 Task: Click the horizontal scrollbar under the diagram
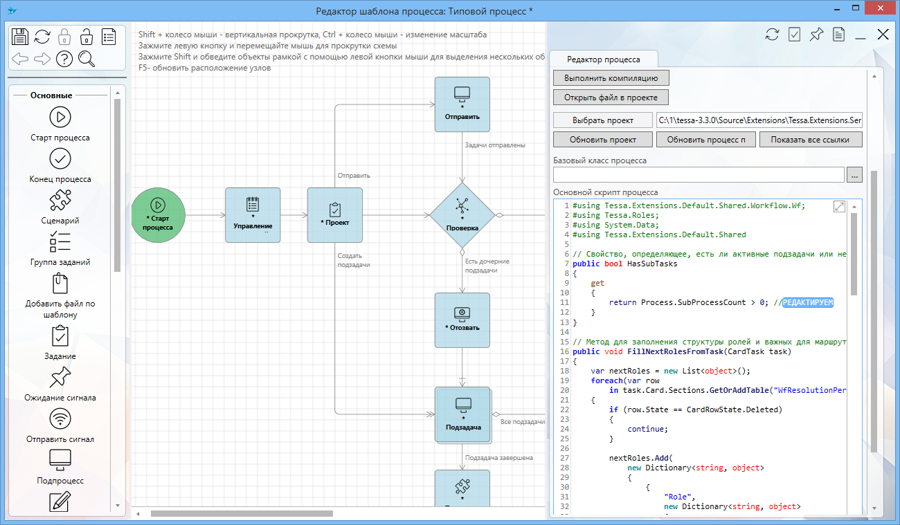[242, 513]
